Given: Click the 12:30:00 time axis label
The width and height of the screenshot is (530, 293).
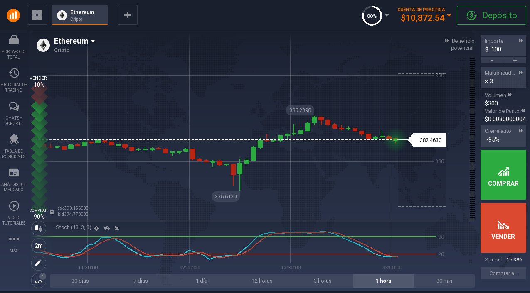Looking at the screenshot, I should click(291, 268).
